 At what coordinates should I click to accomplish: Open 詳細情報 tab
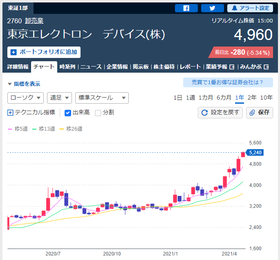pos(18,67)
